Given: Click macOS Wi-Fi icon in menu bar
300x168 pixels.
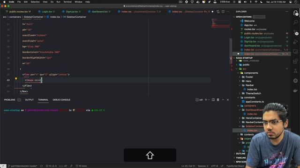Looking at the screenshot, I should (256, 2).
